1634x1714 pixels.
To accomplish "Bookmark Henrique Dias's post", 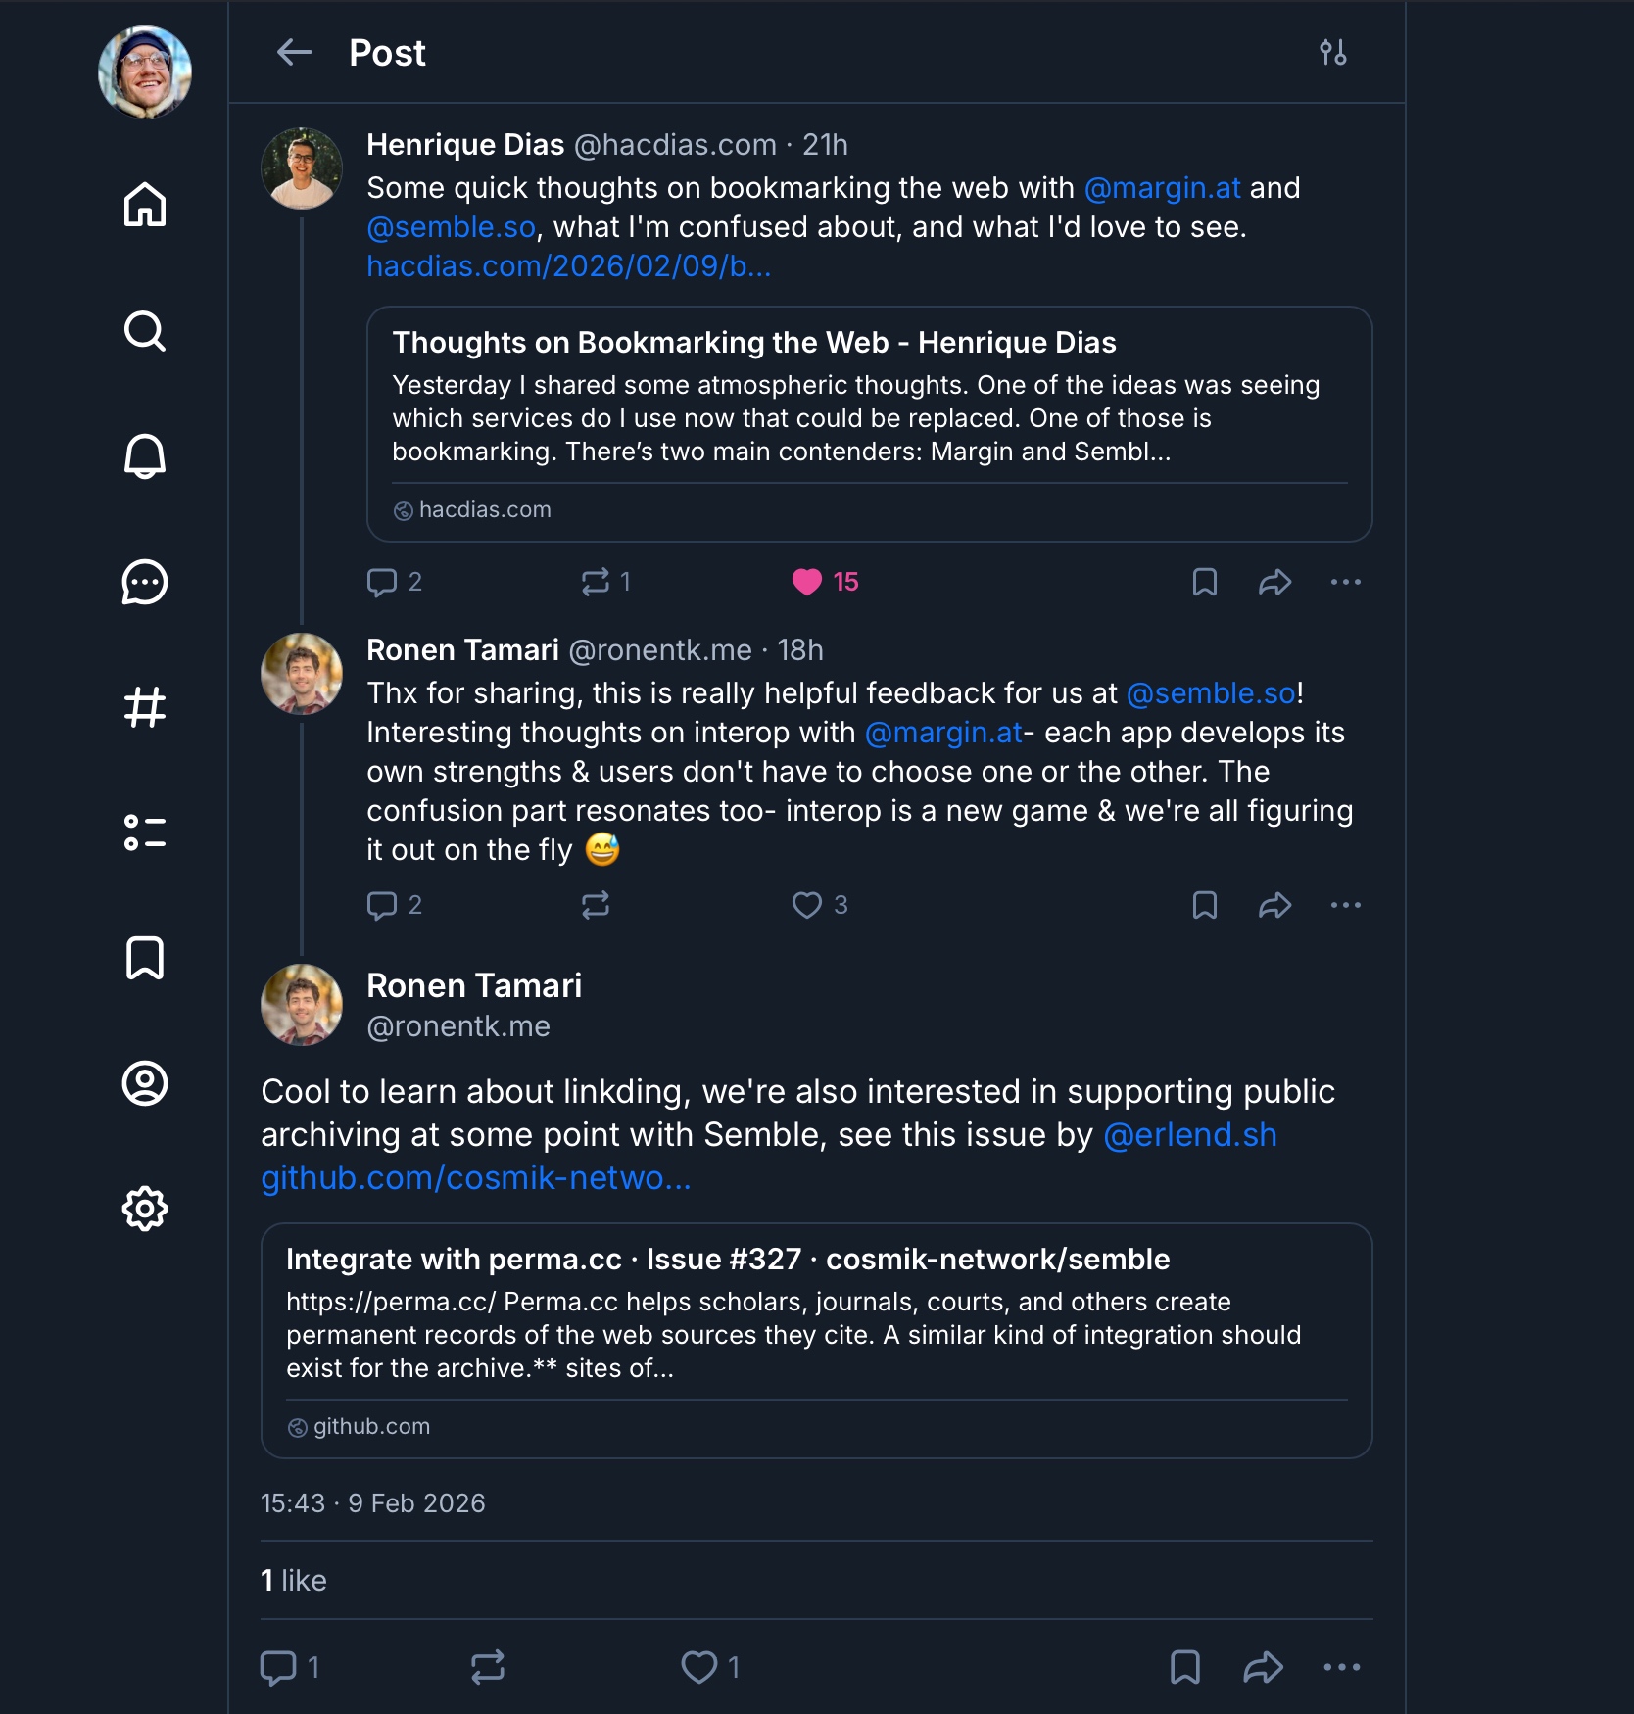I will [x=1204, y=582].
